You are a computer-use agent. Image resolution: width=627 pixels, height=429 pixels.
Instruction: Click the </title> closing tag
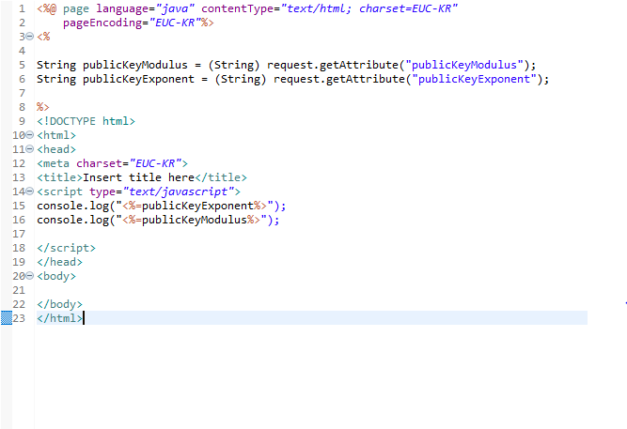221,177
